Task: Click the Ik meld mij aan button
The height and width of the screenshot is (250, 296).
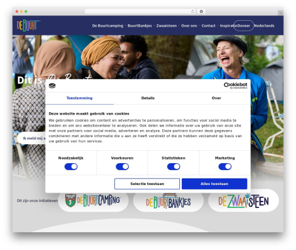Action: pyautogui.click(x=31, y=138)
